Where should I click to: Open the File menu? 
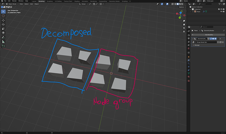point(5,1)
